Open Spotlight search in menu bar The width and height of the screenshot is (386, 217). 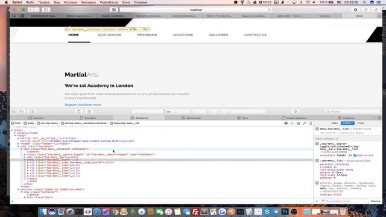point(364,2)
